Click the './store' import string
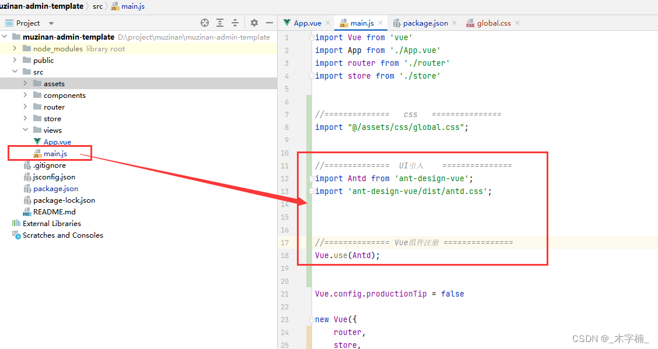 [x=419, y=76]
